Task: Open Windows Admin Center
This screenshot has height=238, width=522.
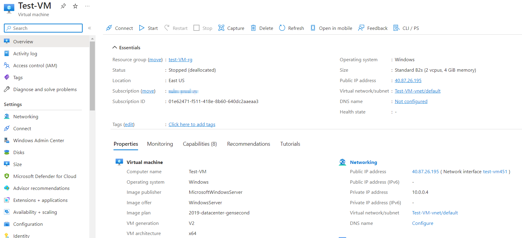Action: (45, 140)
